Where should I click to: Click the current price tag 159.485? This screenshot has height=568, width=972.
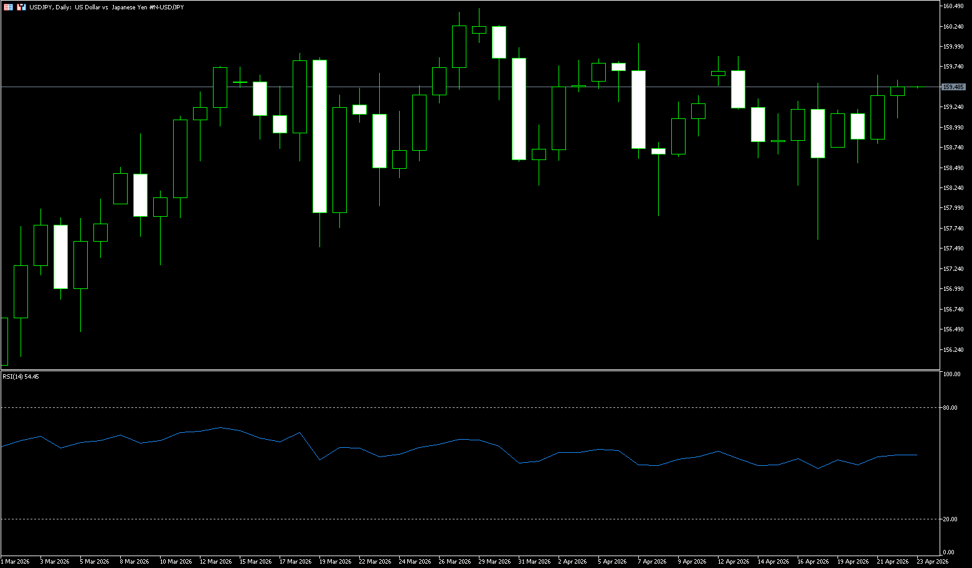(x=954, y=87)
